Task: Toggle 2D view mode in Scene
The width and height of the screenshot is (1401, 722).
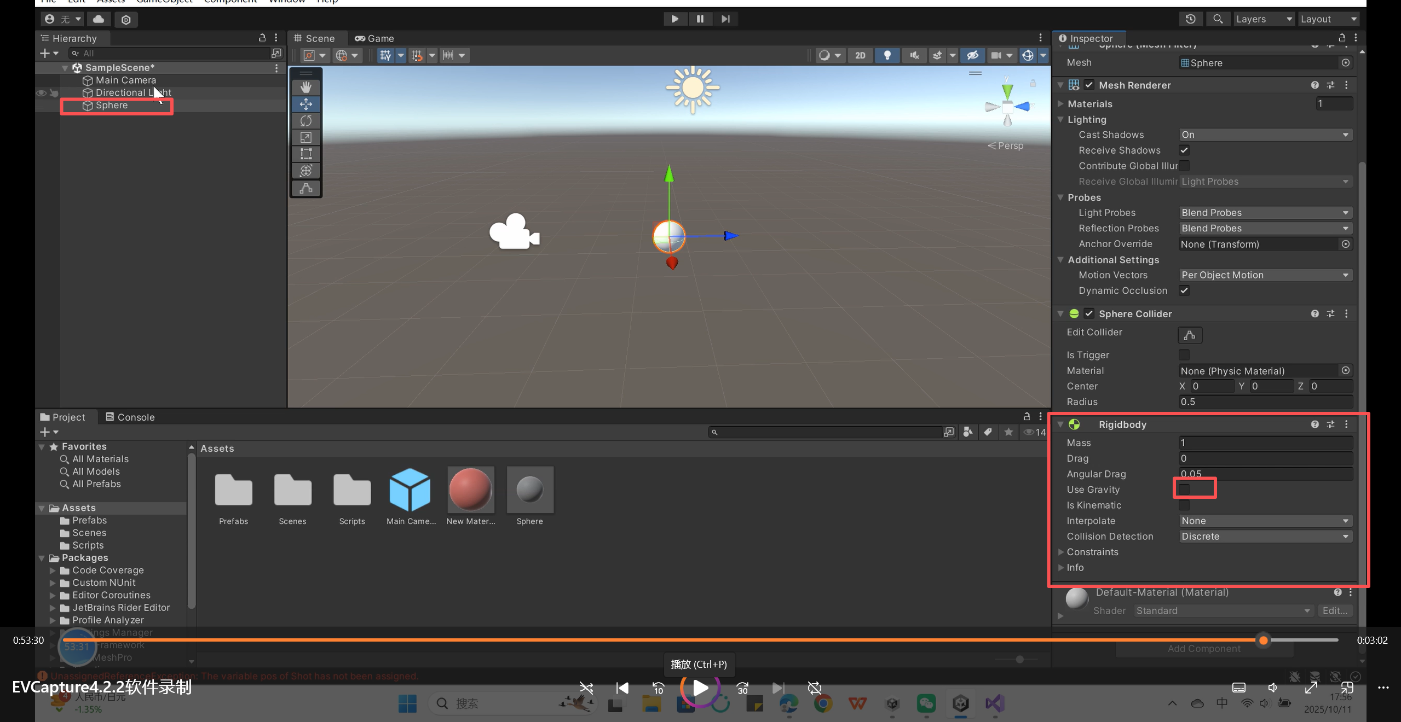Action: pyautogui.click(x=860, y=55)
